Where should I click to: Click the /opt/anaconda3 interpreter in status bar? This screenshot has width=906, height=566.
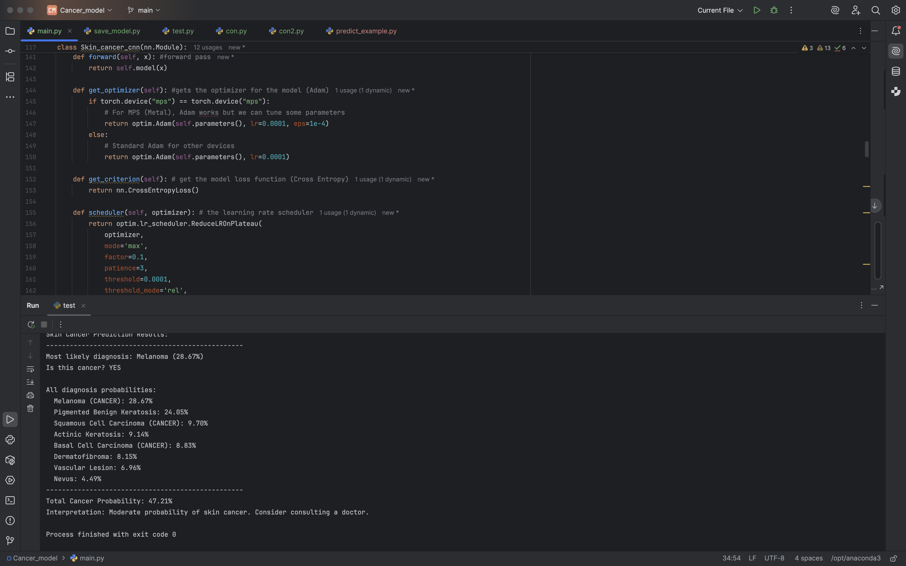(855, 558)
